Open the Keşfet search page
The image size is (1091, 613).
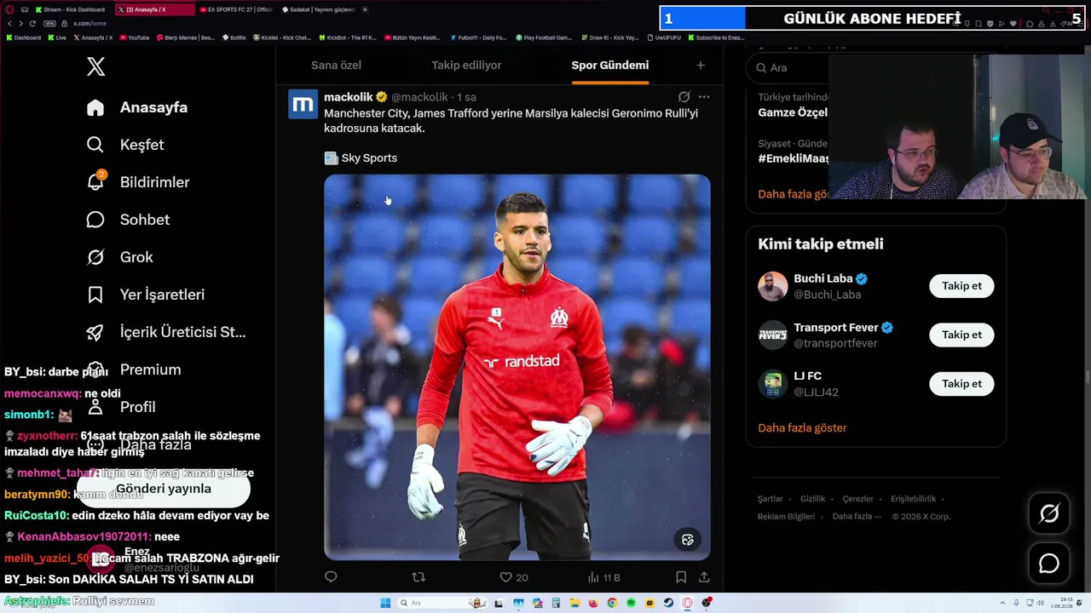coord(124,145)
